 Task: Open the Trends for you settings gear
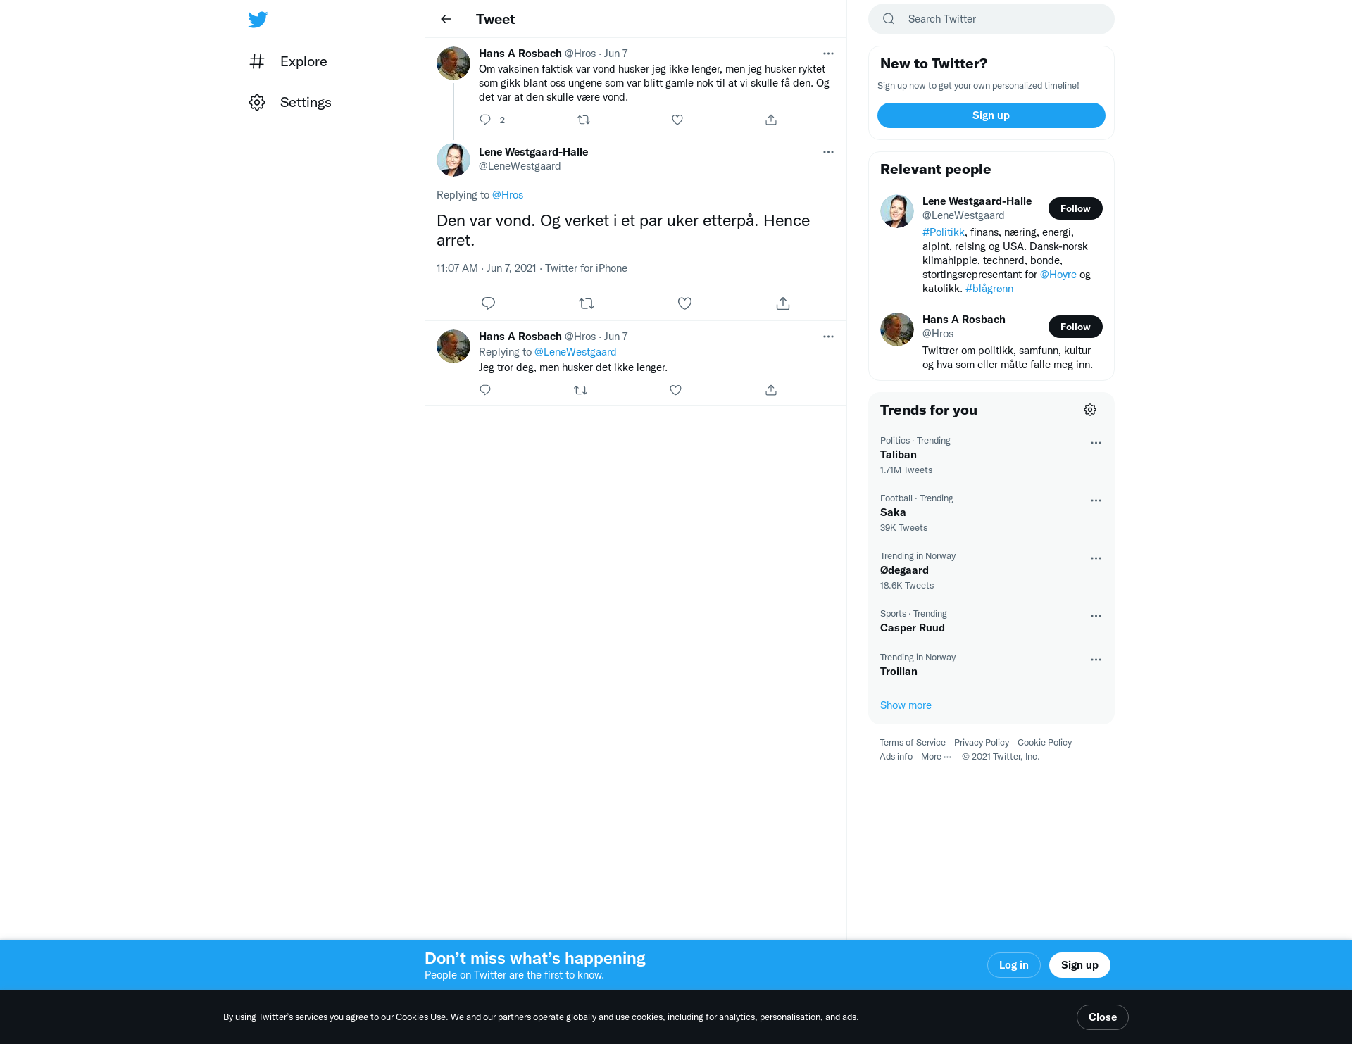point(1090,410)
